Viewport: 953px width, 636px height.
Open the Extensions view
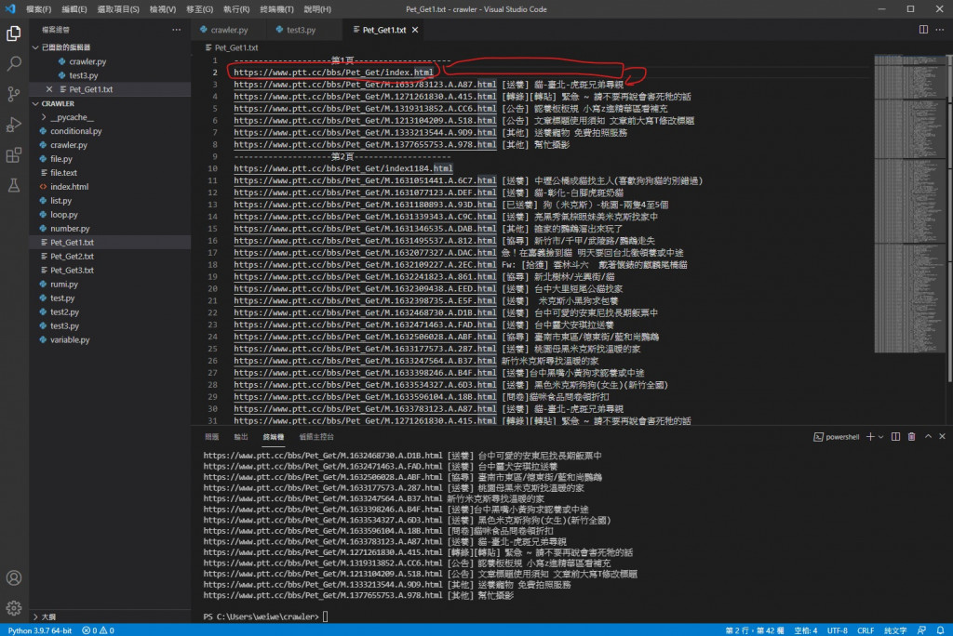click(13, 155)
